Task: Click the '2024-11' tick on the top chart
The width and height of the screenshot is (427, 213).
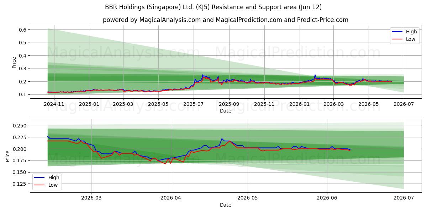Action: (x=53, y=104)
